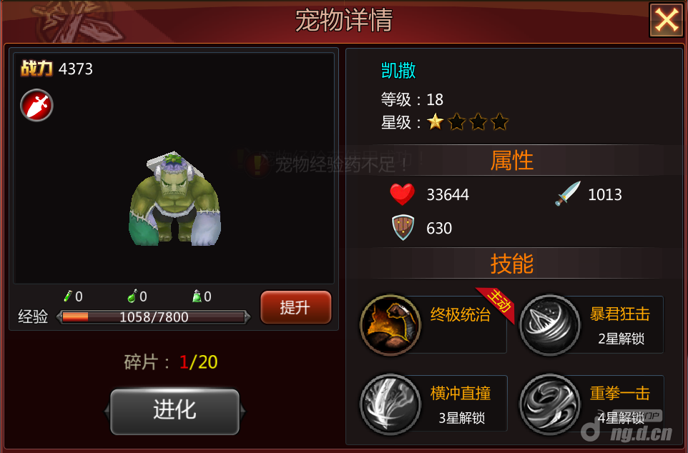Select the small green potion stick icon
Screen dimensions: 688x453
pos(67,296)
